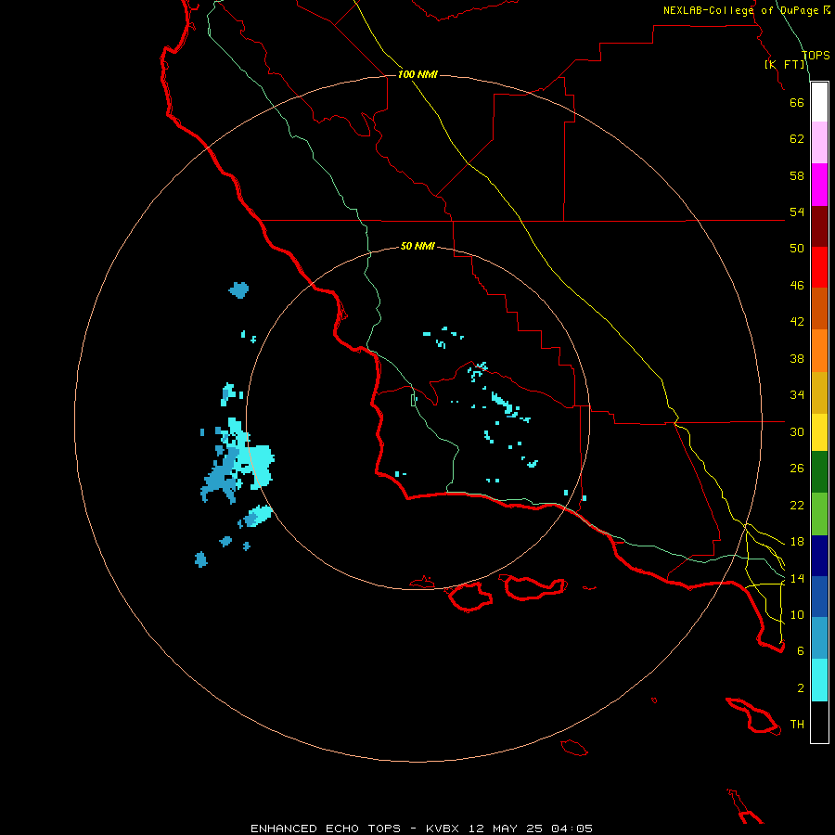The height and width of the screenshot is (835, 835).
Task: Click the 'KVBX' radar site identifier
Action: (442, 829)
